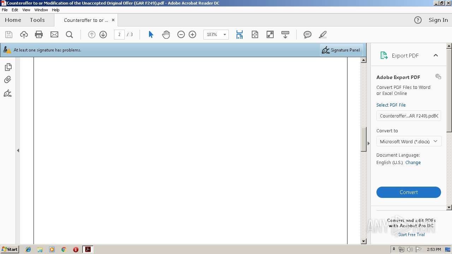The image size is (452, 254).
Task: Click the document vertical scrollbar thumb
Action: (x=364, y=139)
